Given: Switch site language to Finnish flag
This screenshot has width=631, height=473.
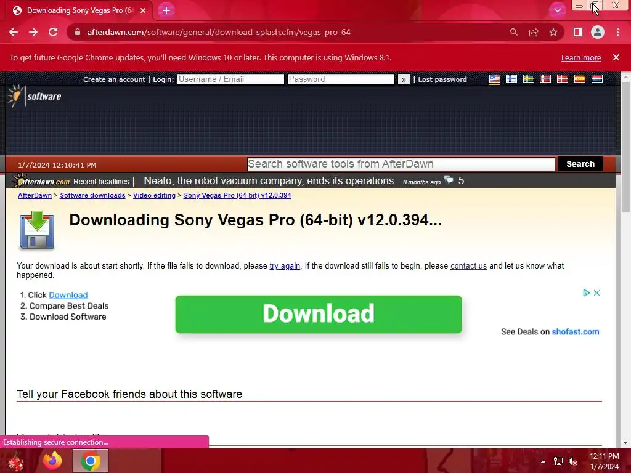Looking at the screenshot, I should coord(511,79).
